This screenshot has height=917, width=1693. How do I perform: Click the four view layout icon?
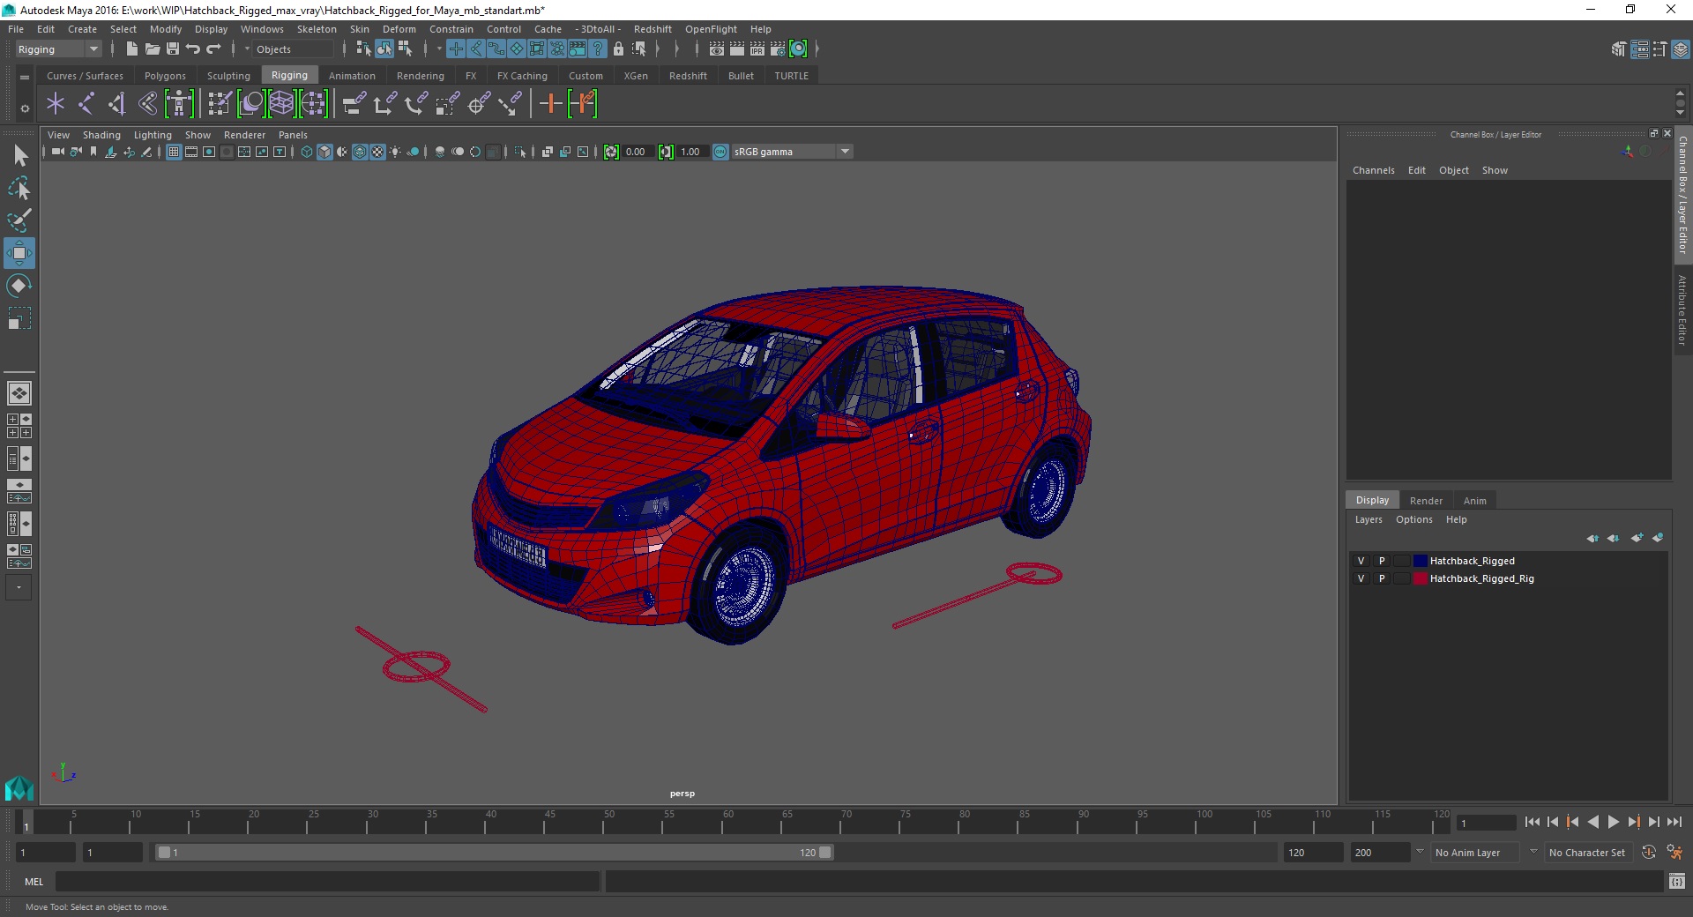pos(19,426)
